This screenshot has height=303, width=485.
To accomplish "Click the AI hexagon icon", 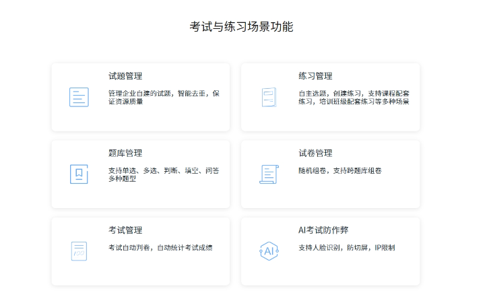I will coord(269,251).
